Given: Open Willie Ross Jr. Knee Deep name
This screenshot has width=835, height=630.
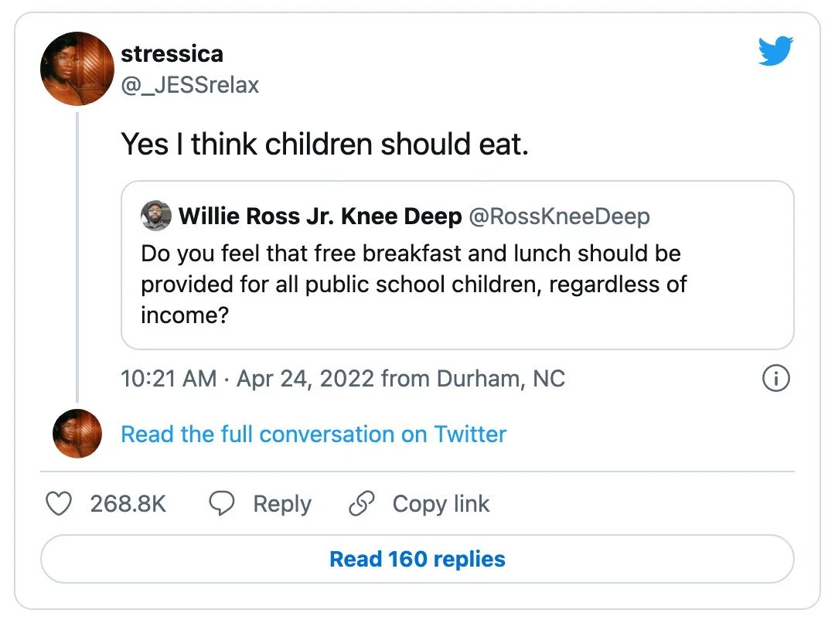Looking at the screenshot, I should pyautogui.click(x=320, y=216).
